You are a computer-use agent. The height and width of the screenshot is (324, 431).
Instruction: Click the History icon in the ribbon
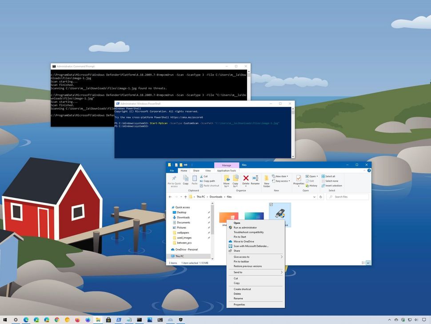click(312, 186)
